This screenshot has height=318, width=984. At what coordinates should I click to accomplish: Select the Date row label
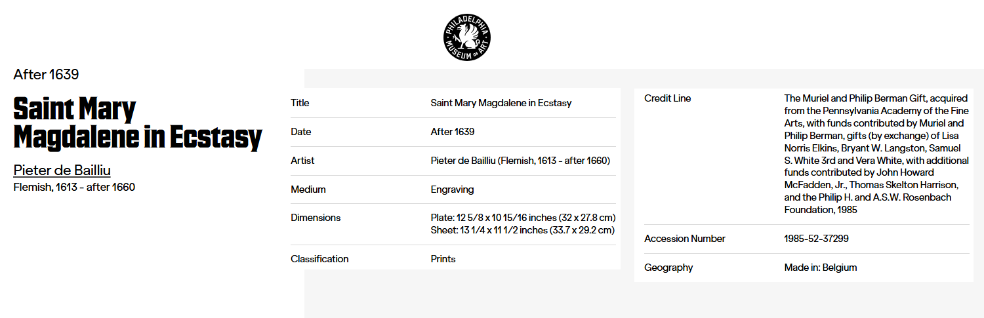300,132
